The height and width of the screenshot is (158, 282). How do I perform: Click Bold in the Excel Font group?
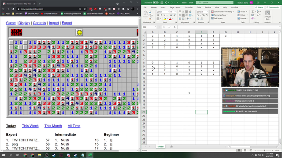click(x=158, y=15)
